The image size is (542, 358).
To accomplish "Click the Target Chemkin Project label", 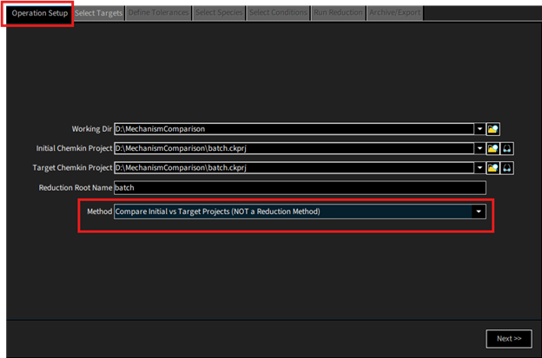I will [x=72, y=168].
